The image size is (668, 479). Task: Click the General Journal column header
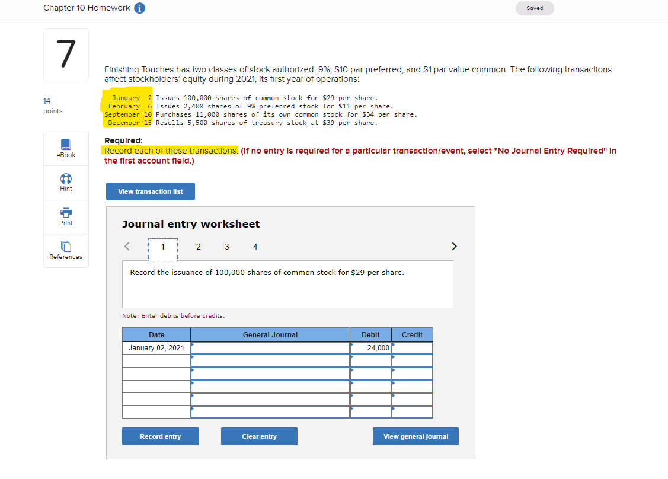[270, 334]
